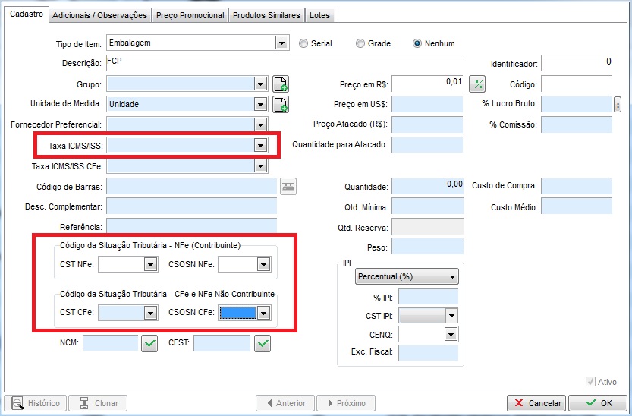The image size is (632, 416).
Task: Open the Taxa ICMS/ISS dropdown
Action: tap(260, 145)
